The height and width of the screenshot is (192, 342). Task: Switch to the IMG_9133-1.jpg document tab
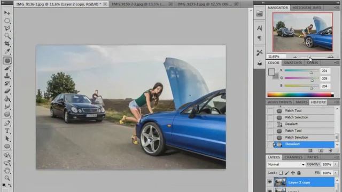point(205,4)
